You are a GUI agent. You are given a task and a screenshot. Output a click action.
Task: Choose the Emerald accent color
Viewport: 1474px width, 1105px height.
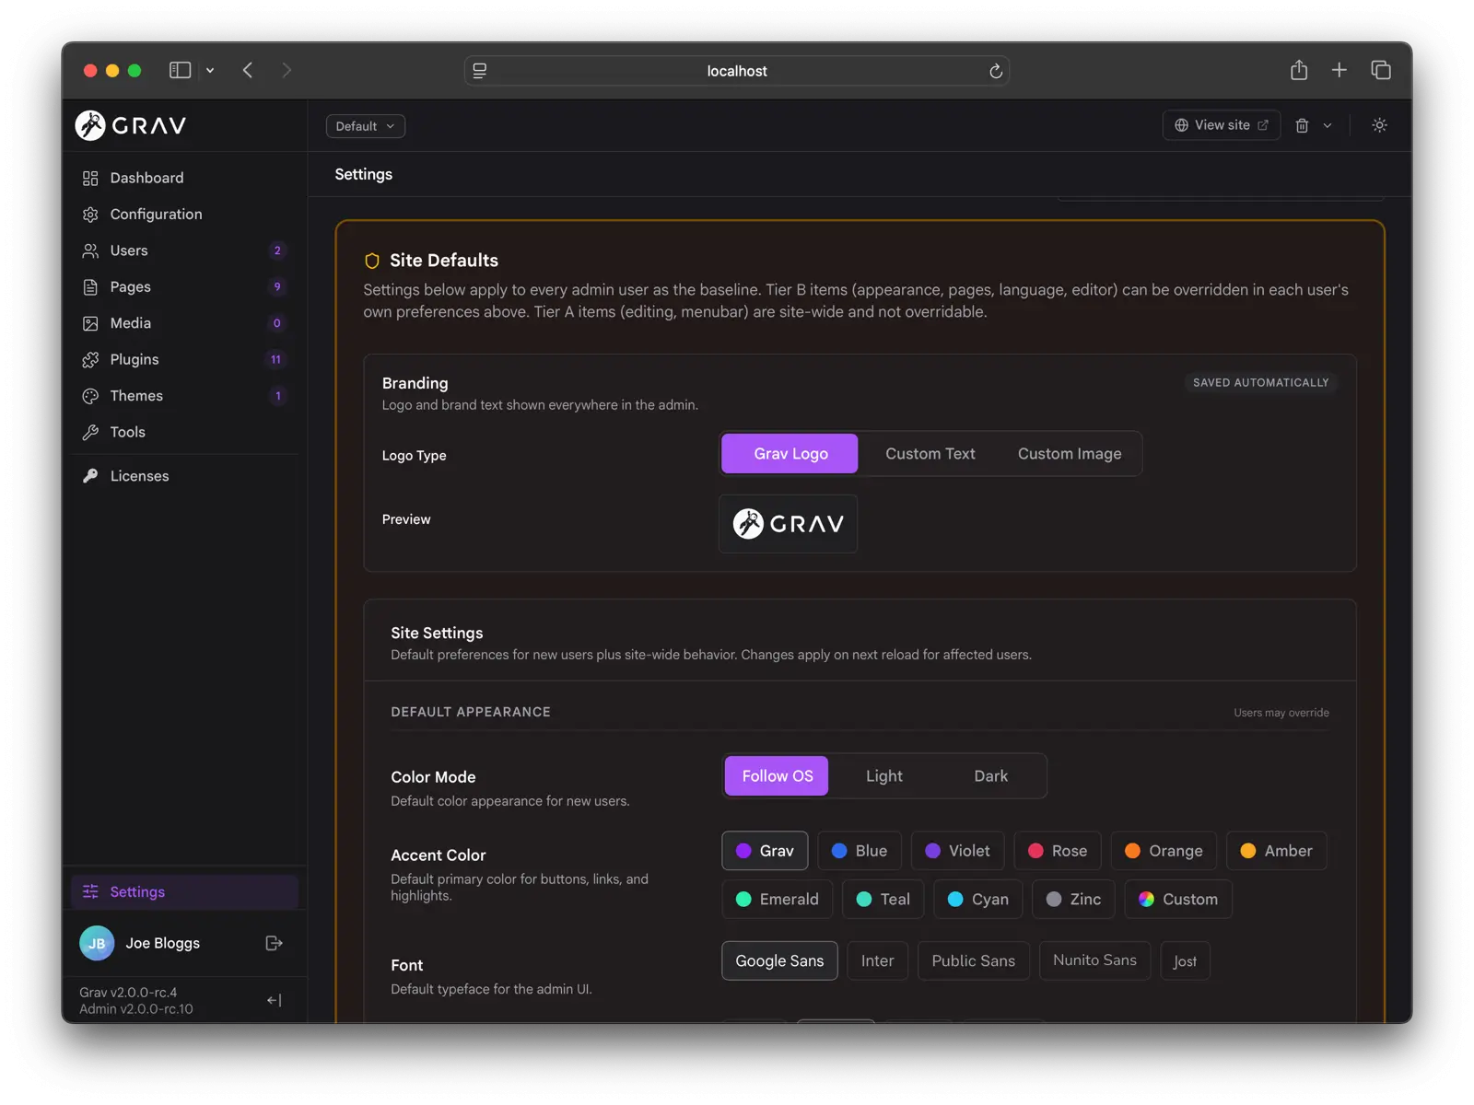pos(777,900)
